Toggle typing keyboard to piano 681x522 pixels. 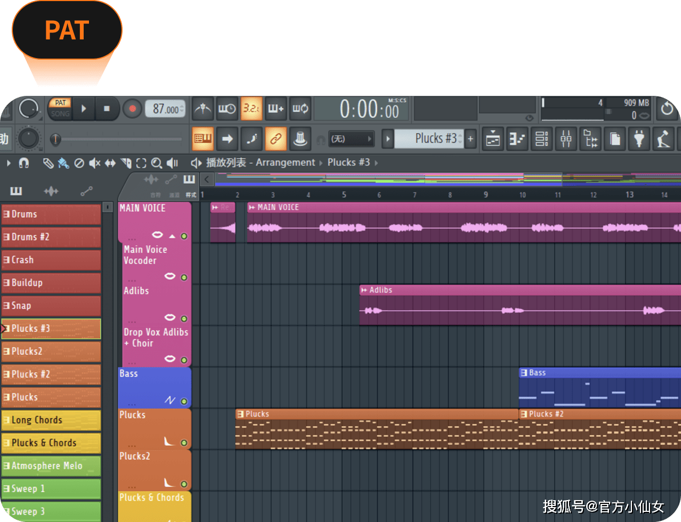point(202,139)
